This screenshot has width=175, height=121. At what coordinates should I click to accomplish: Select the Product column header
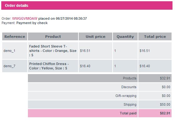53,37
